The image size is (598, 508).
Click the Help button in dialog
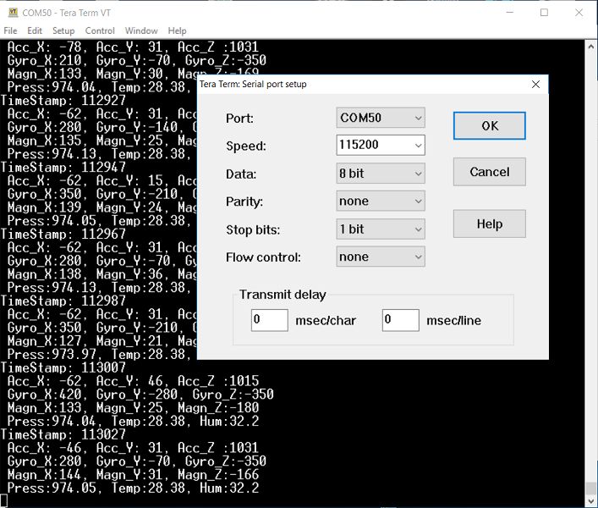point(489,224)
